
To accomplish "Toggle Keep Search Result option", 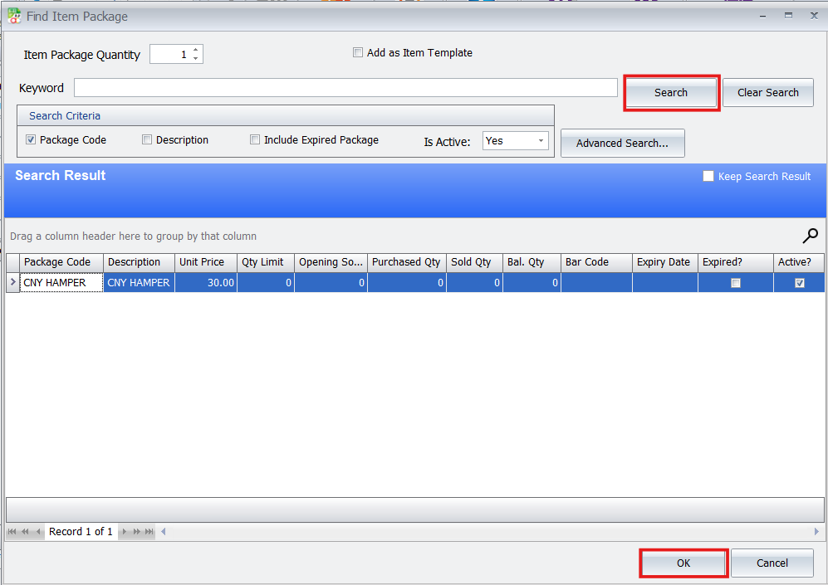I will [x=708, y=176].
